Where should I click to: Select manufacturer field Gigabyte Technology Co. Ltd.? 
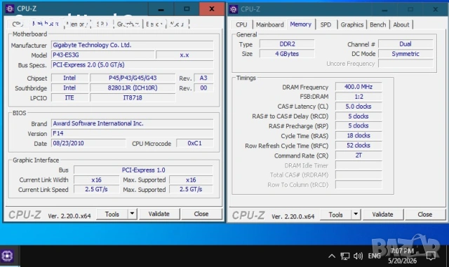pyautogui.click(x=133, y=45)
